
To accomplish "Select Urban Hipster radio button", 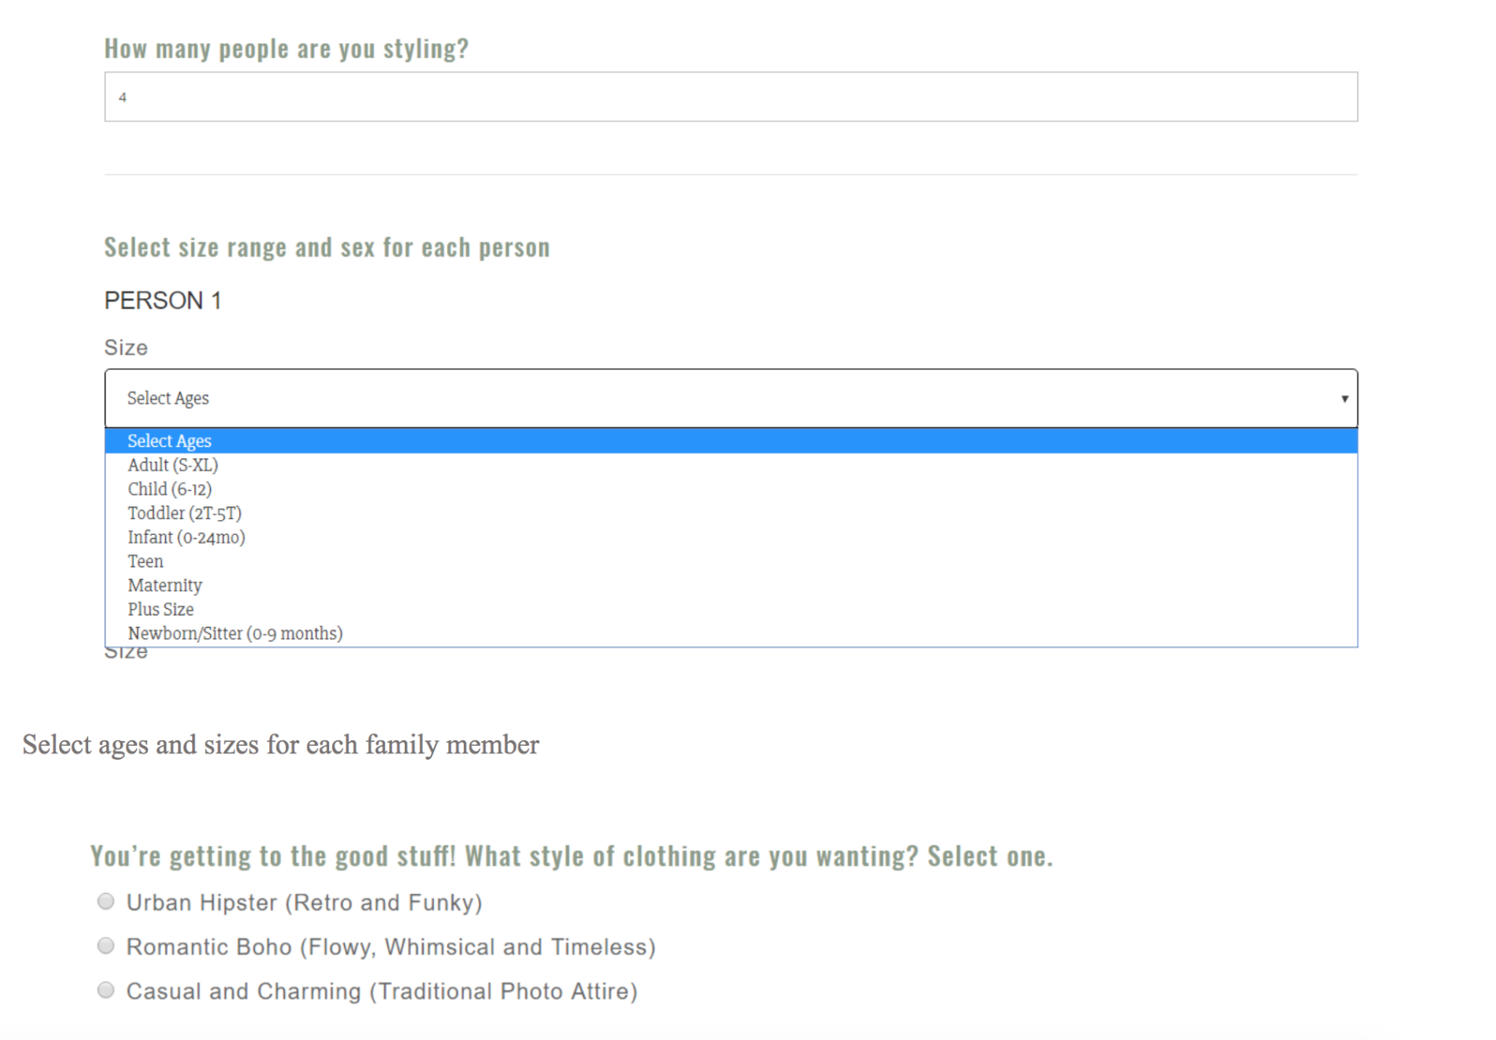I will tap(106, 902).
